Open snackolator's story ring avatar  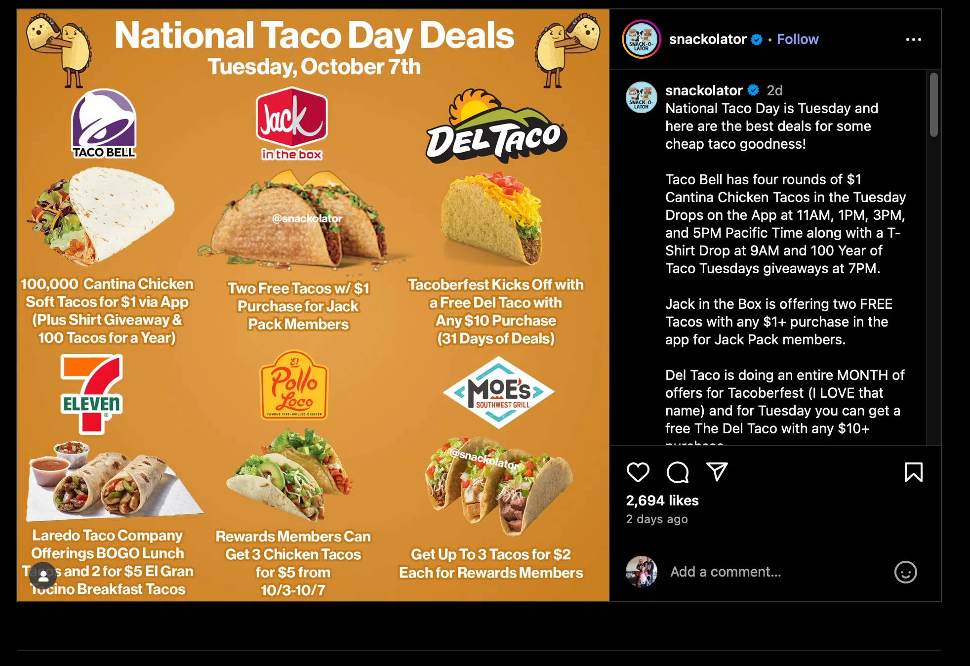[641, 40]
